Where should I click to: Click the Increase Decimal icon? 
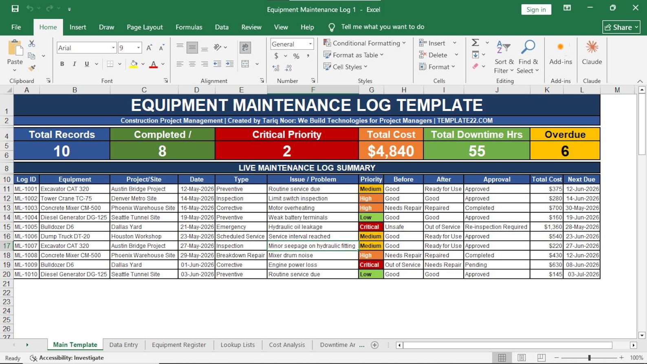click(x=276, y=68)
